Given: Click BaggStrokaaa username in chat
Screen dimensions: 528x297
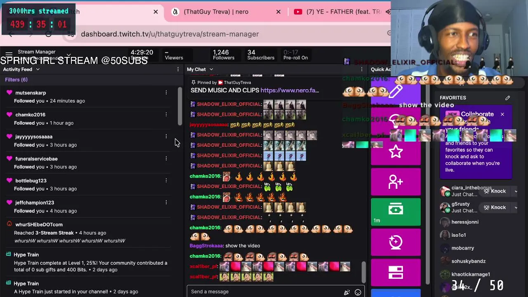Looking at the screenshot, I should pos(206,246).
